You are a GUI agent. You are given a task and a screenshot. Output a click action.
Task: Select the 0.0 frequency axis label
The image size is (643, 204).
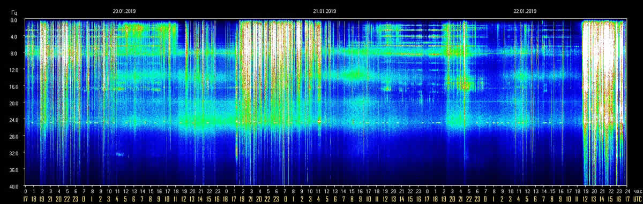click(14, 20)
